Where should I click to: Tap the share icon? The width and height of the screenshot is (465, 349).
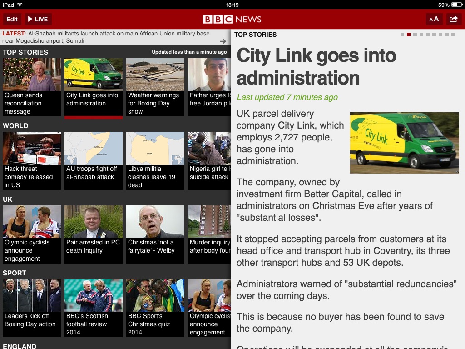point(454,19)
